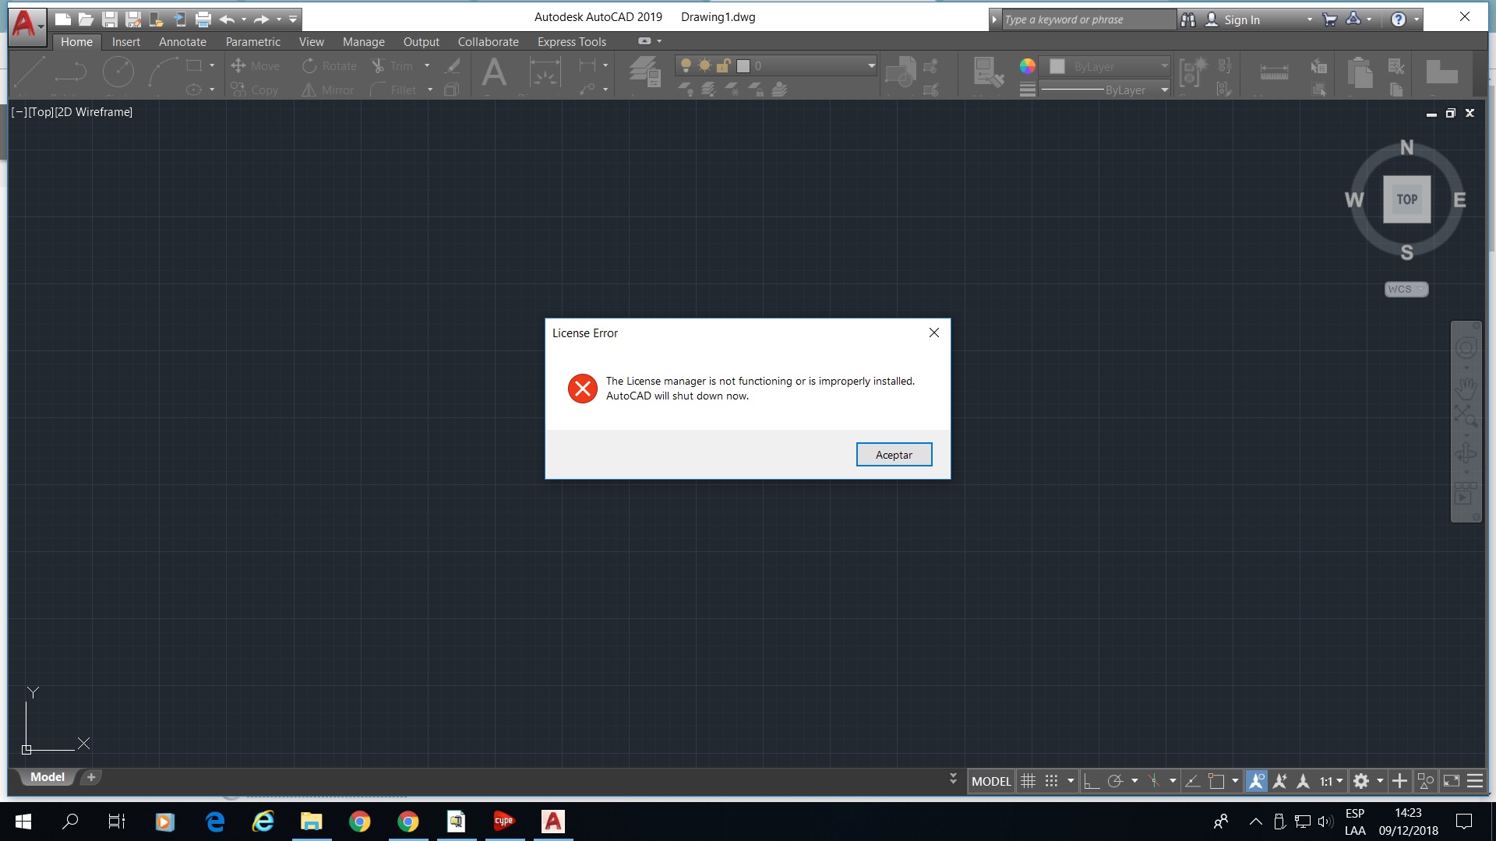Expand the Trim tool dropdown arrow
The image size is (1496, 841).
tap(427, 65)
